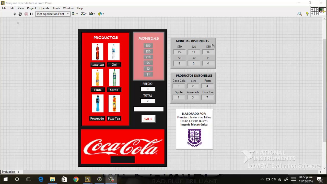
Task: Click the university crest logo
Action: [x=195, y=138]
